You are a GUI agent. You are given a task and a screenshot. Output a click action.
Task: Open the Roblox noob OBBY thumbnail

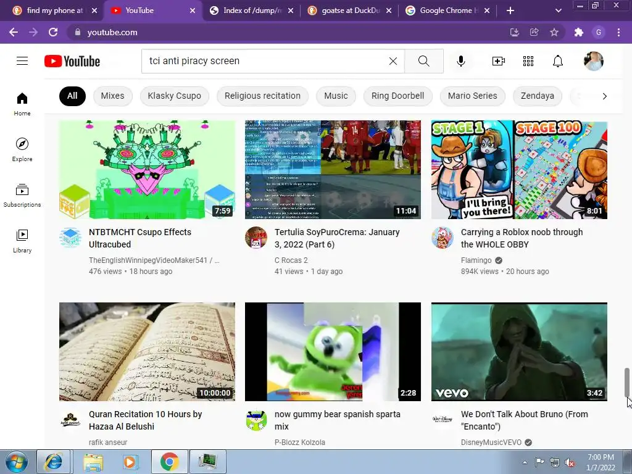519,169
